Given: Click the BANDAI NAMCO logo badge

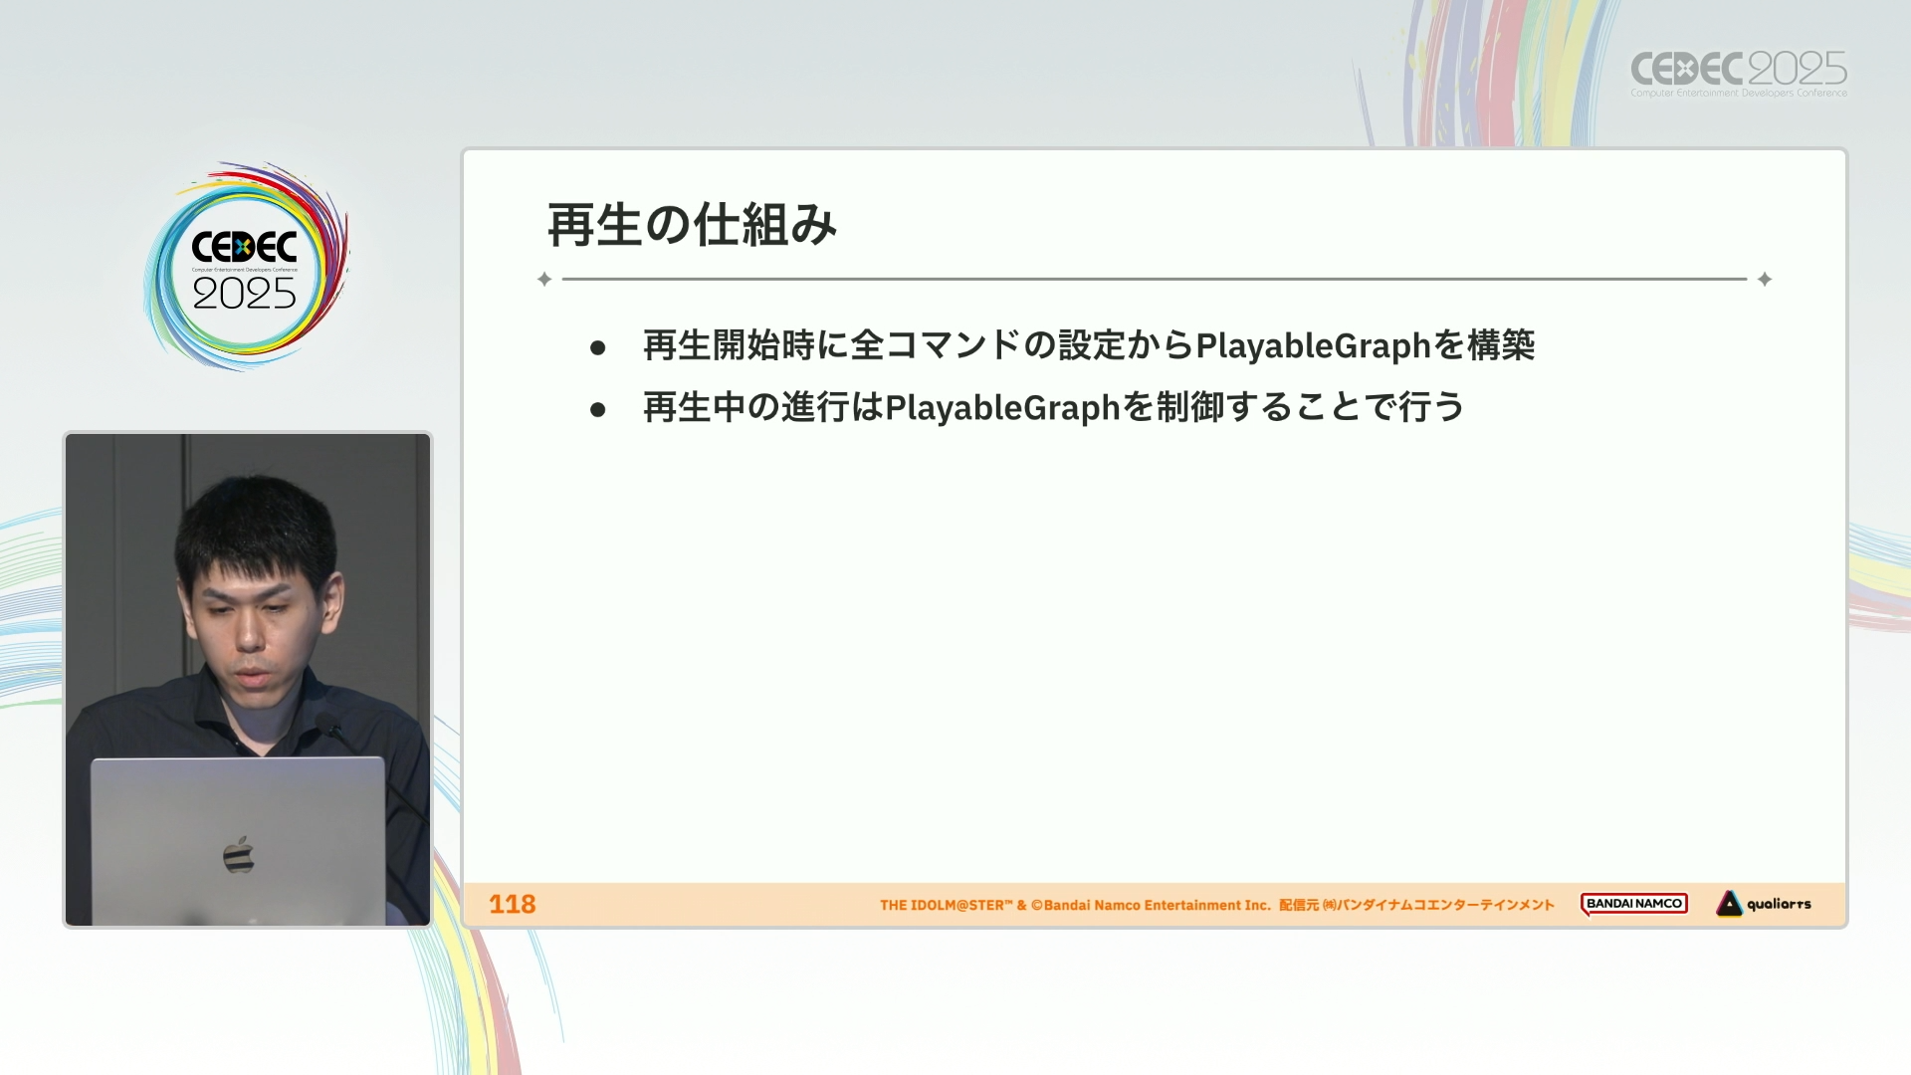Looking at the screenshot, I should coord(1633,904).
